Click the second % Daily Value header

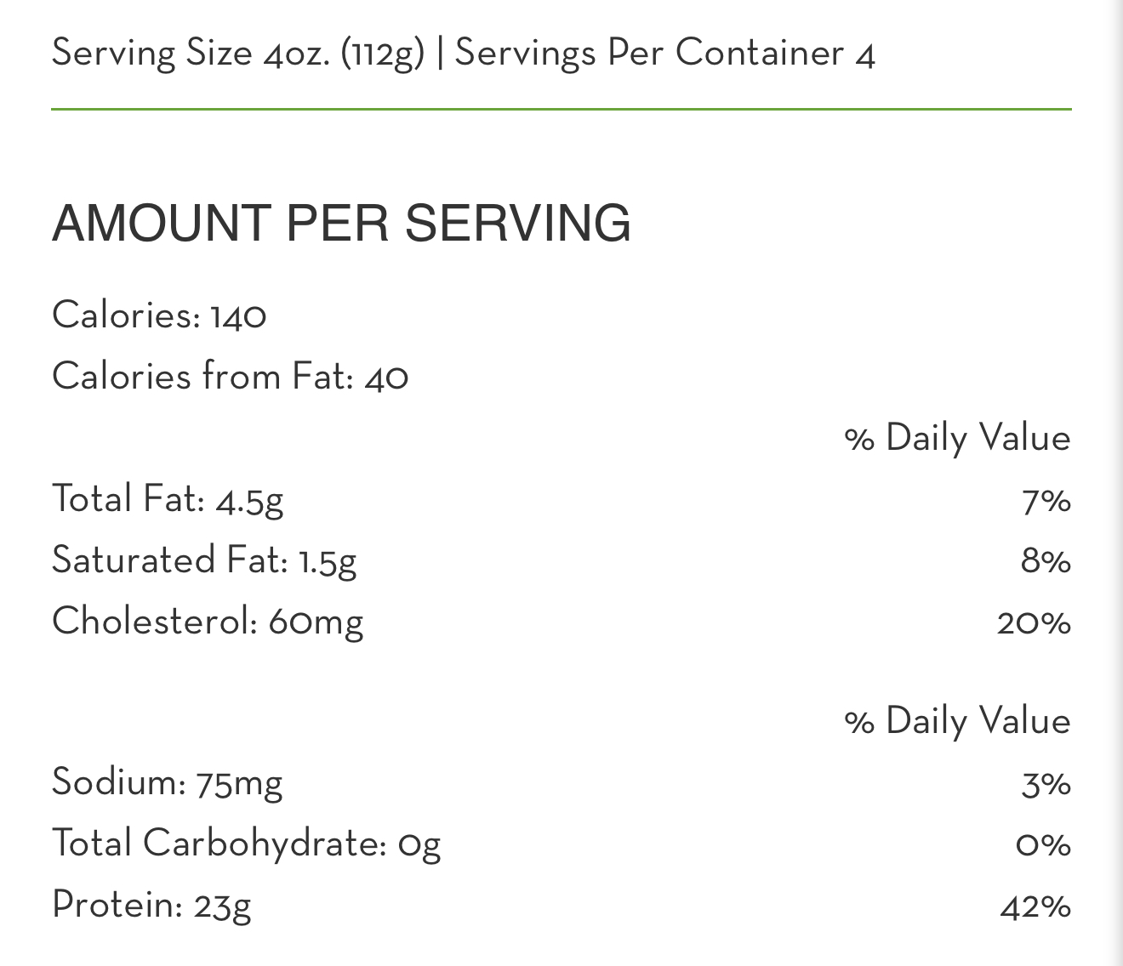click(x=957, y=722)
